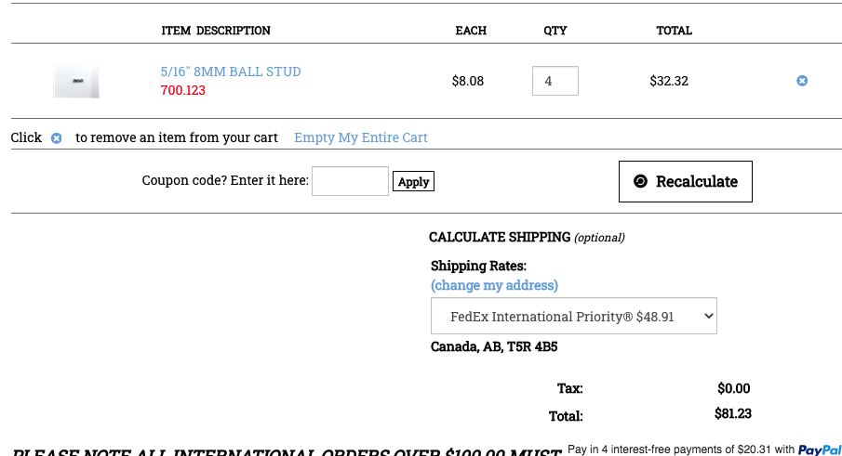Click the PayPal logo
This screenshot has width=842, height=456.
(820, 449)
